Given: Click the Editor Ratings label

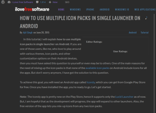Looking at the screenshot, I should 94,42.
